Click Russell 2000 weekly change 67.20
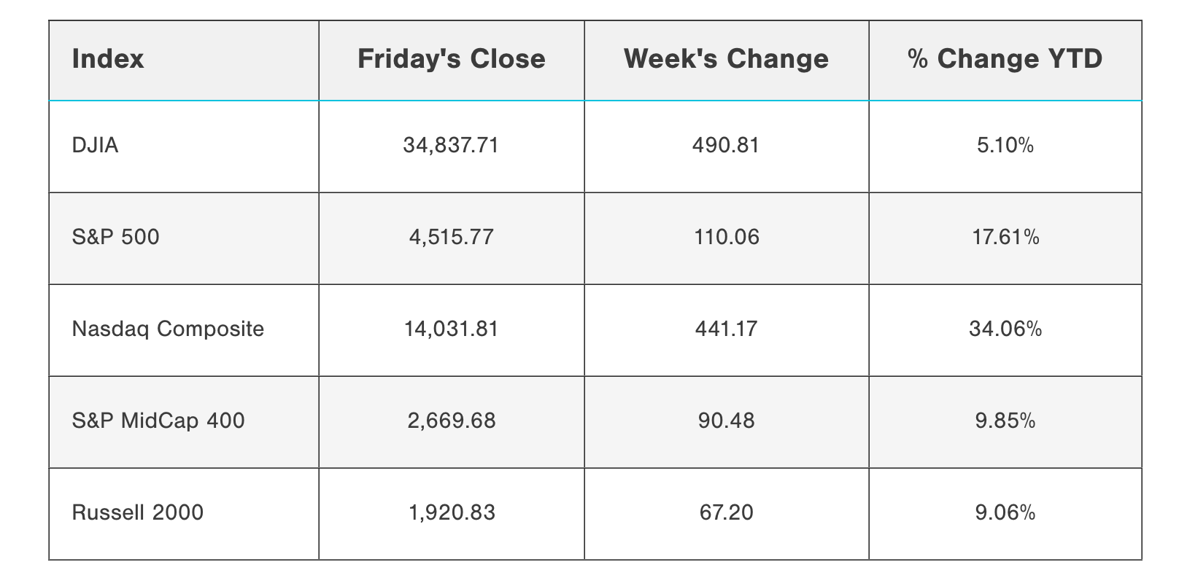Viewport: 1179px width, 586px height. click(726, 512)
